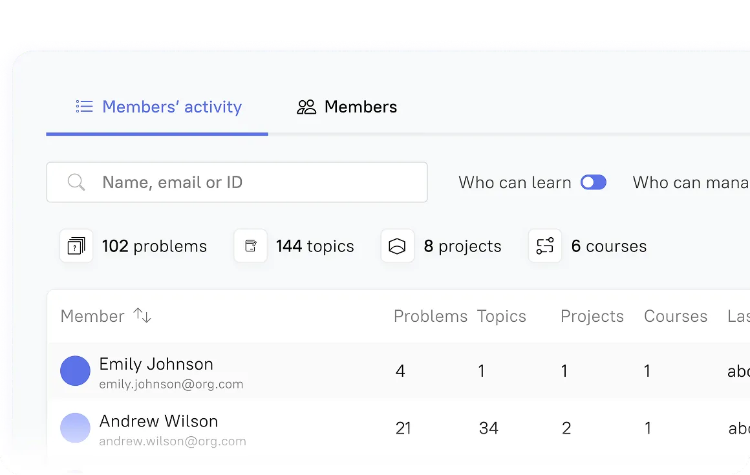Image resolution: width=750 pixels, height=475 pixels.
Task: Click Andrew Wilson's problems count 21
Action: [x=403, y=428]
